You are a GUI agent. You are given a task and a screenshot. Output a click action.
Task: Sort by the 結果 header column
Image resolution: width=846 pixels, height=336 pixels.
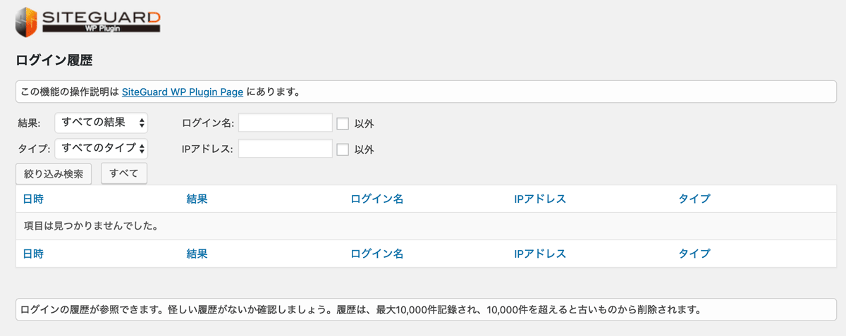(197, 199)
